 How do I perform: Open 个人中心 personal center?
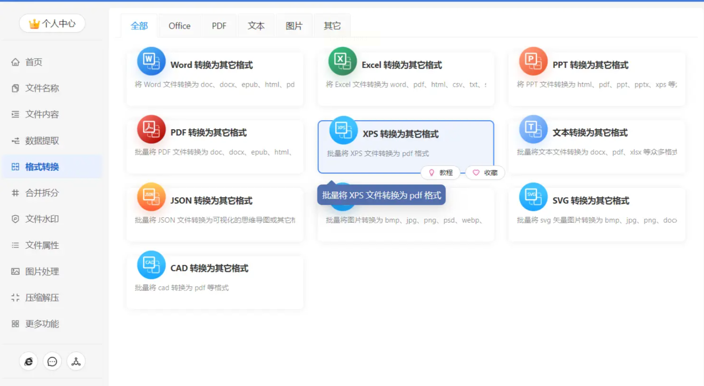pyautogui.click(x=52, y=24)
